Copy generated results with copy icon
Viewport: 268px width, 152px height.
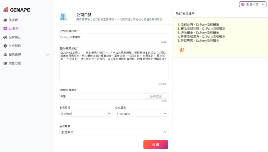(x=182, y=50)
